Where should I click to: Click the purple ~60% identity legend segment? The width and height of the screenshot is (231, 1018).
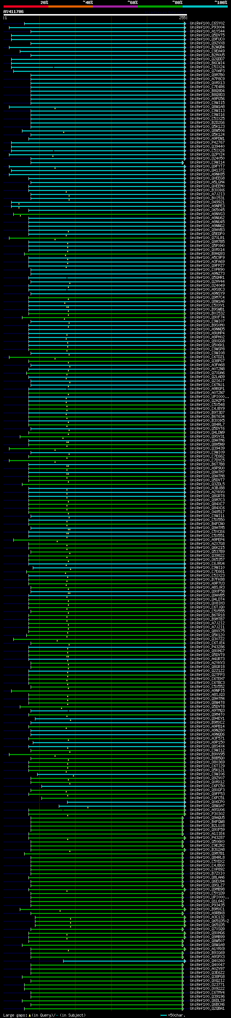pos(116,7)
